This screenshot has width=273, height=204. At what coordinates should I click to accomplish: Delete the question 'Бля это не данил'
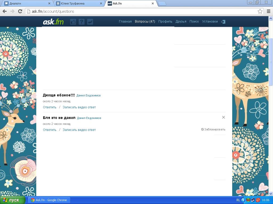[x=224, y=117]
